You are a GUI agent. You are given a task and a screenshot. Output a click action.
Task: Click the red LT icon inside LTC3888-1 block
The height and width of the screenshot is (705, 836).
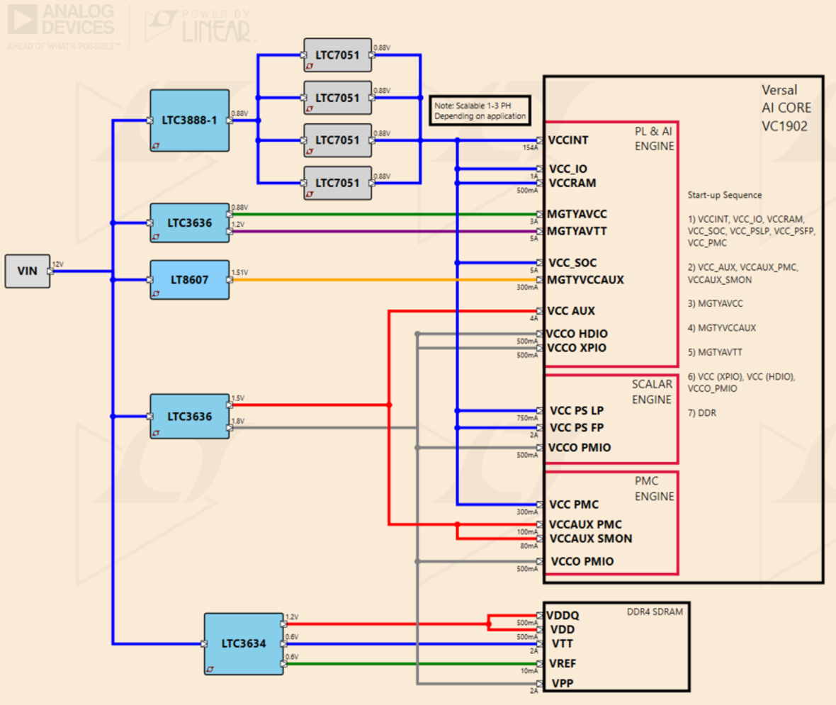pyautogui.click(x=156, y=145)
